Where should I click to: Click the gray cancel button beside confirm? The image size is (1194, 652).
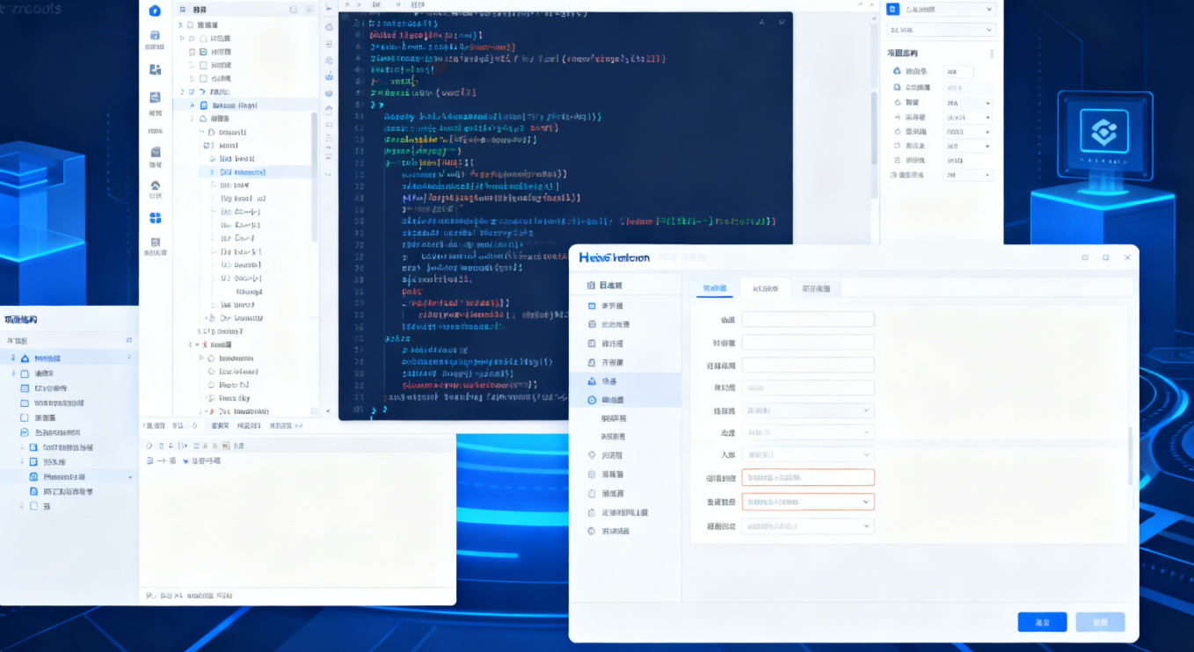1099,621
